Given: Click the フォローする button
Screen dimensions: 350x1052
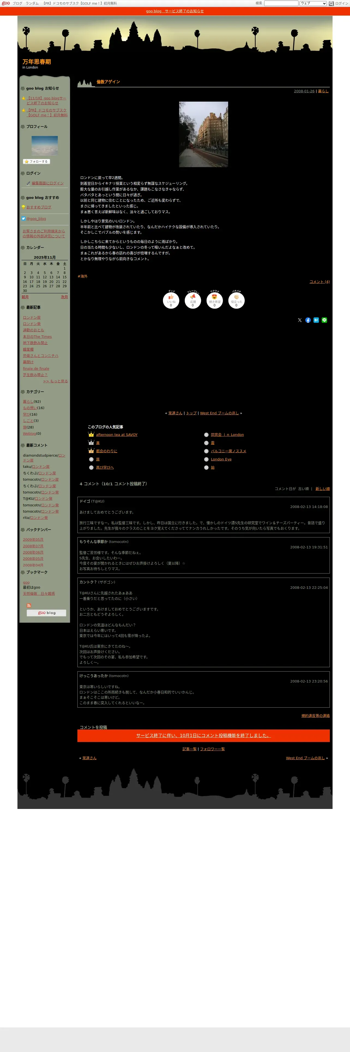Looking at the screenshot, I should [36, 161].
